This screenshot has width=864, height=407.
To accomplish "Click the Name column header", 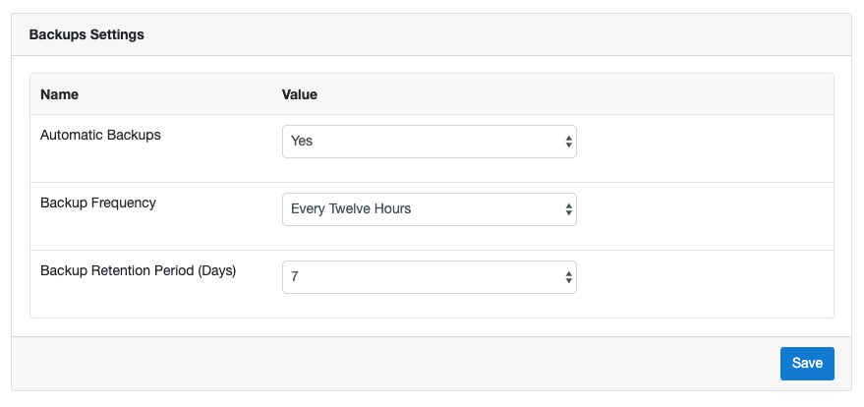I will click(60, 94).
